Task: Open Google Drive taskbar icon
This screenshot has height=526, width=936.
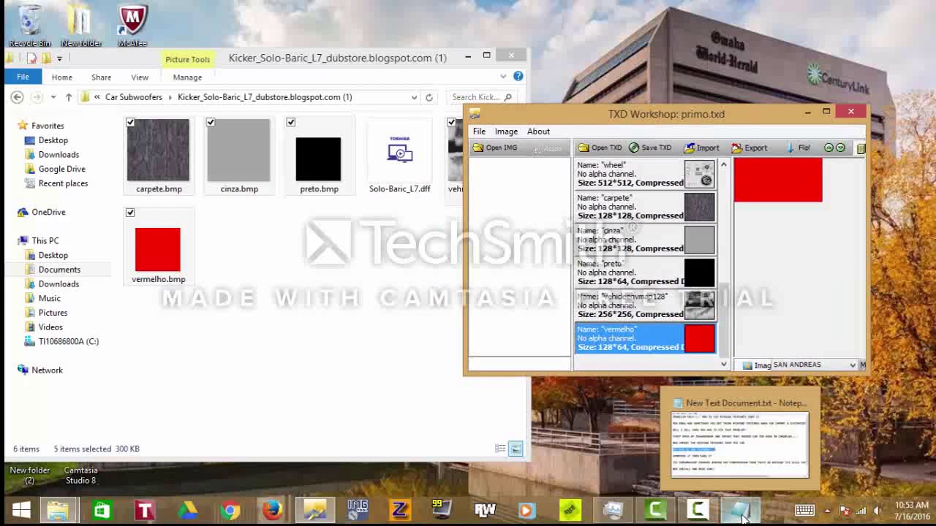Action: coord(188,510)
